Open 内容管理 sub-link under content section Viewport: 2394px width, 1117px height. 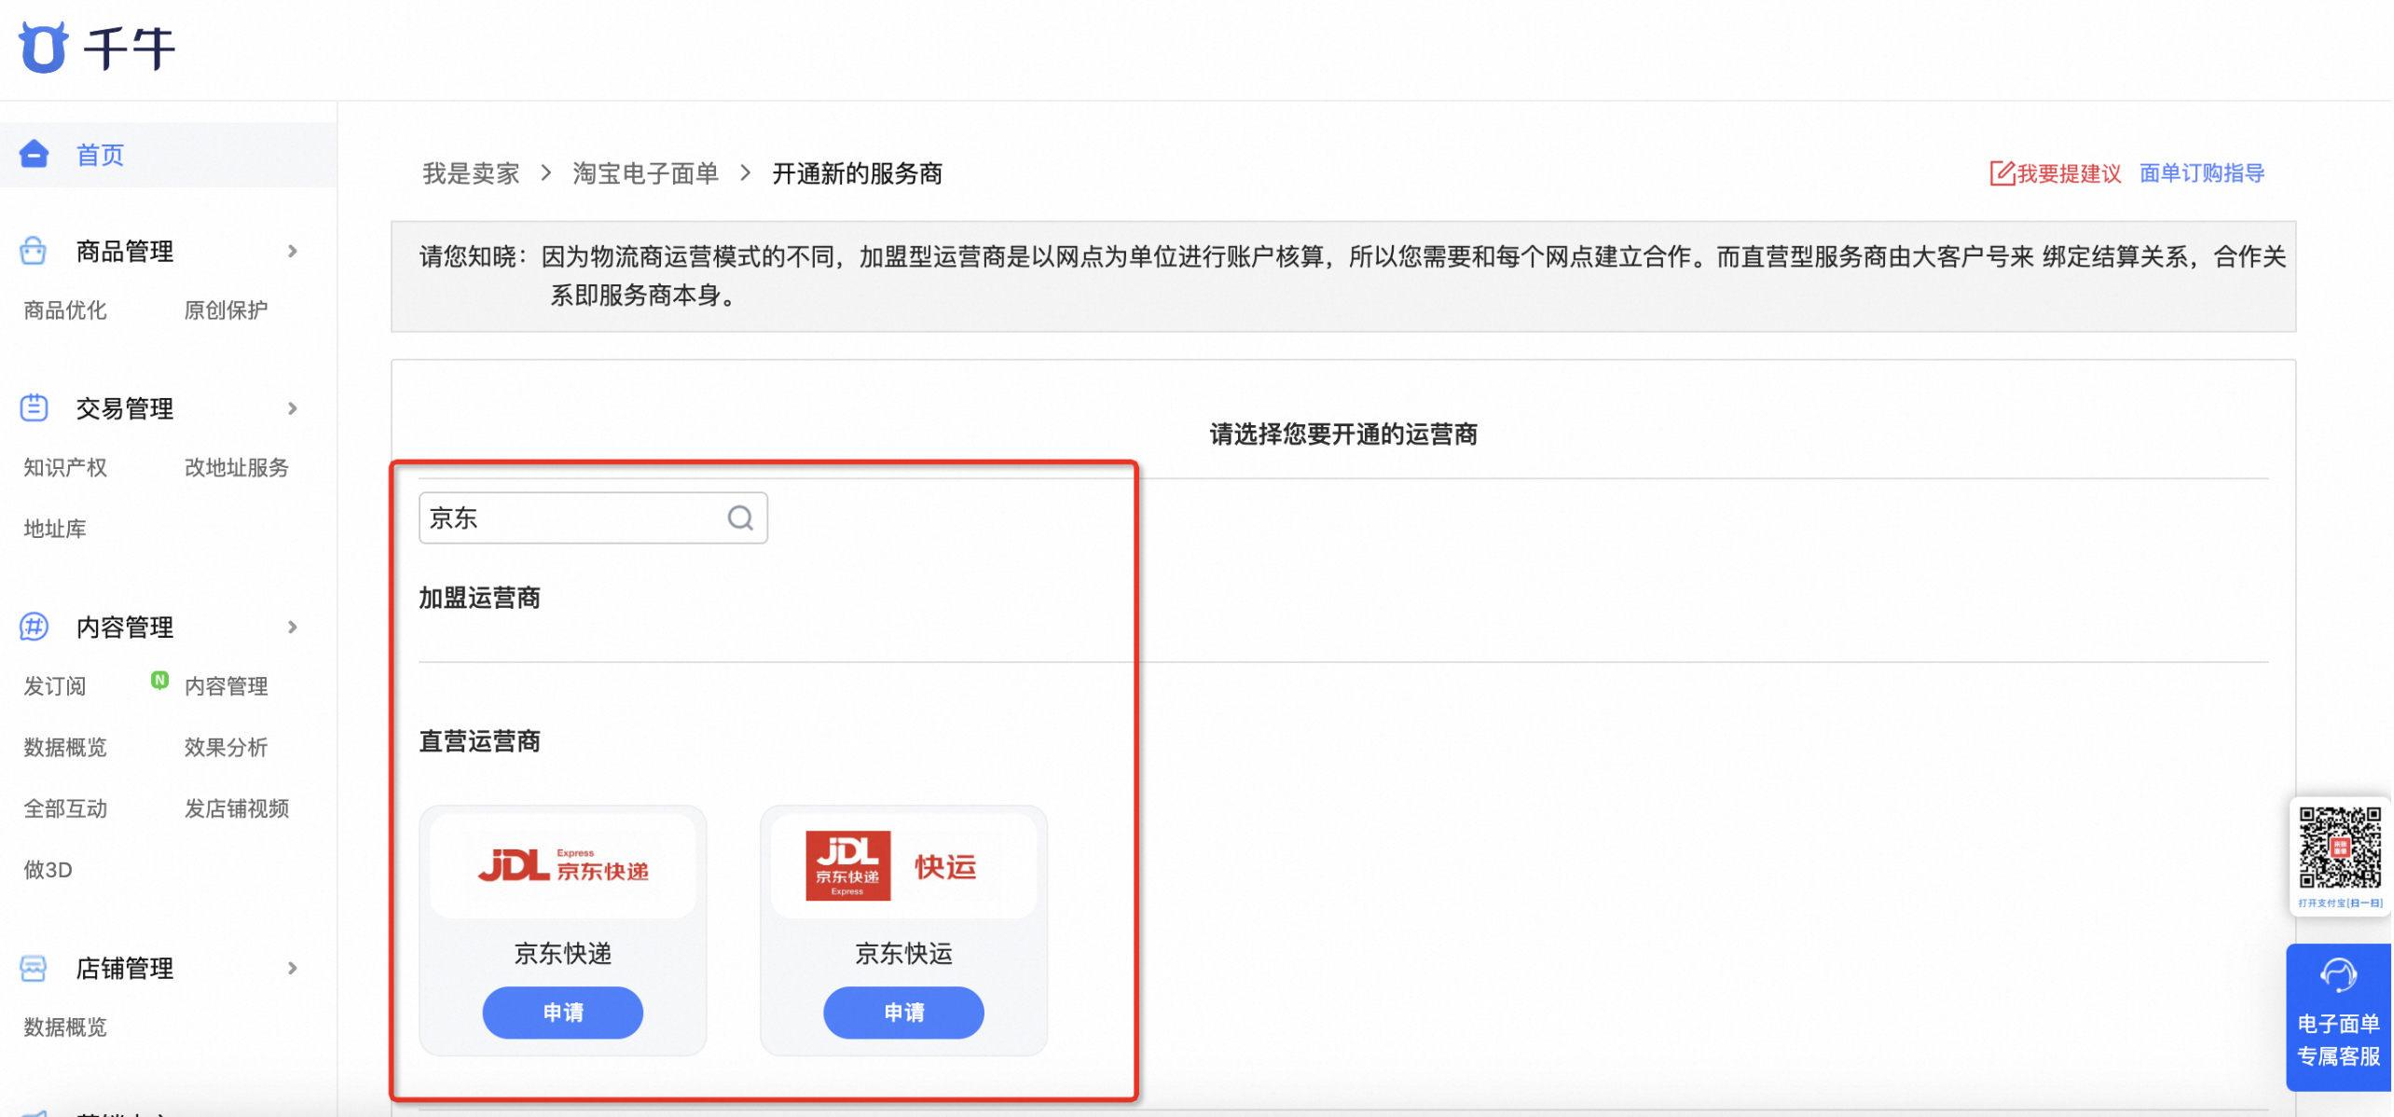click(227, 687)
